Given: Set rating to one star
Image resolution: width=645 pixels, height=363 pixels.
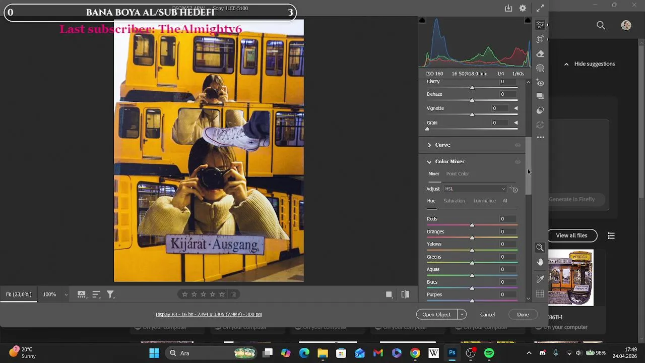Looking at the screenshot, I should [x=185, y=294].
